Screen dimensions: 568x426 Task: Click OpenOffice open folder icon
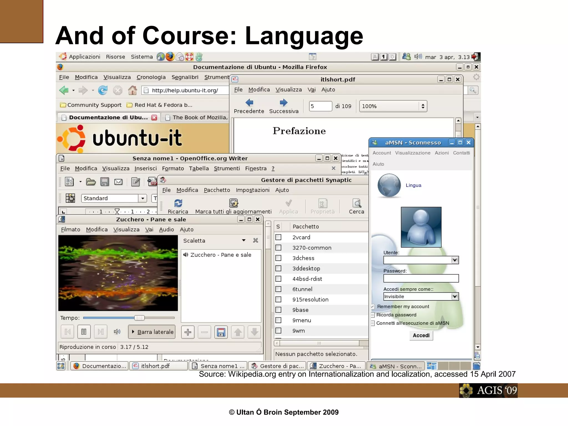tap(91, 182)
